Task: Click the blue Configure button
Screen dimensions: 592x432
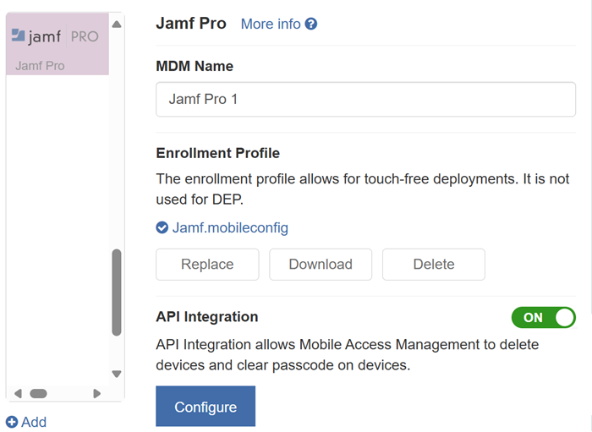Action: tap(206, 407)
